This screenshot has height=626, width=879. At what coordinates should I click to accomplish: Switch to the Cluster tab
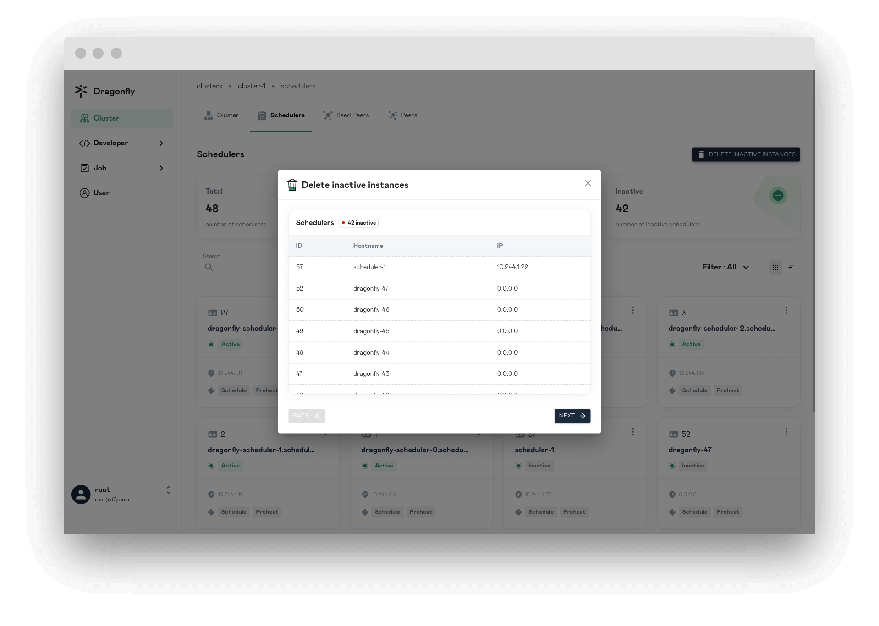(221, 115)
